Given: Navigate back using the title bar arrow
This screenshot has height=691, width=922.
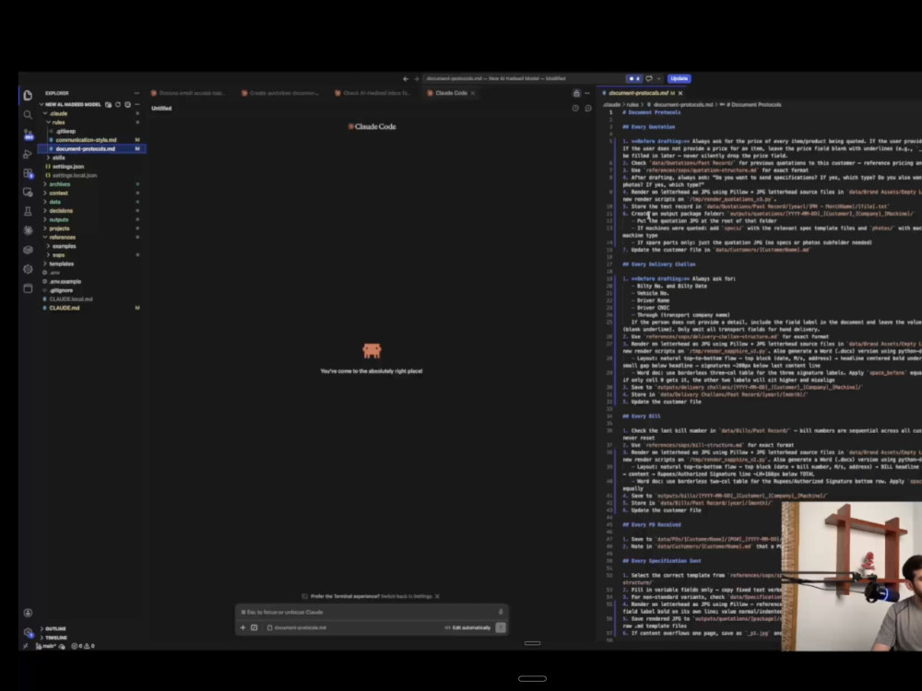Looking at the screenshot, I should point(406,78).
